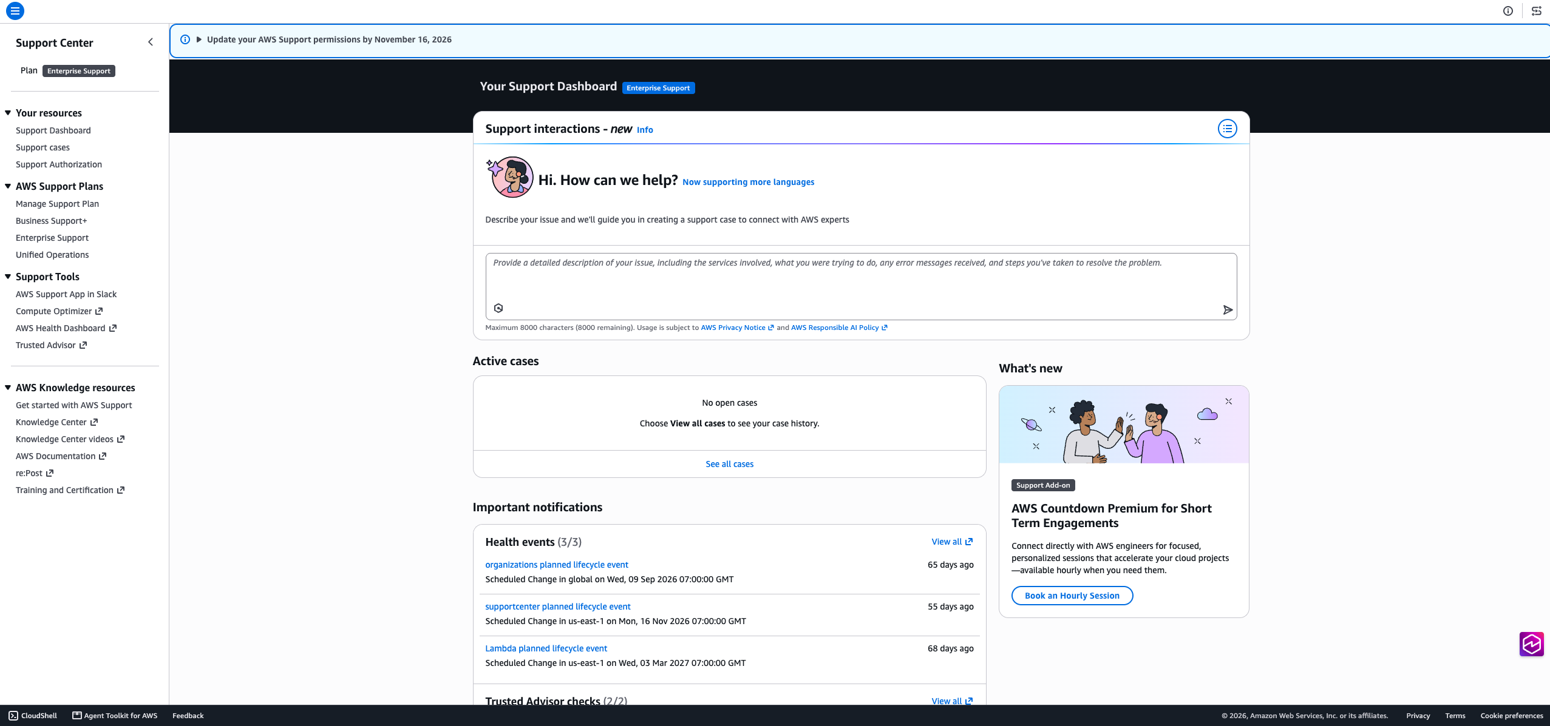Open Manage Support Plan
The height and width of the screenshot is (726, 1550).
coord(57,204)
